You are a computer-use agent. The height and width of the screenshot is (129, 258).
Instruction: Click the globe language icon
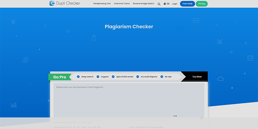(165, 4)
